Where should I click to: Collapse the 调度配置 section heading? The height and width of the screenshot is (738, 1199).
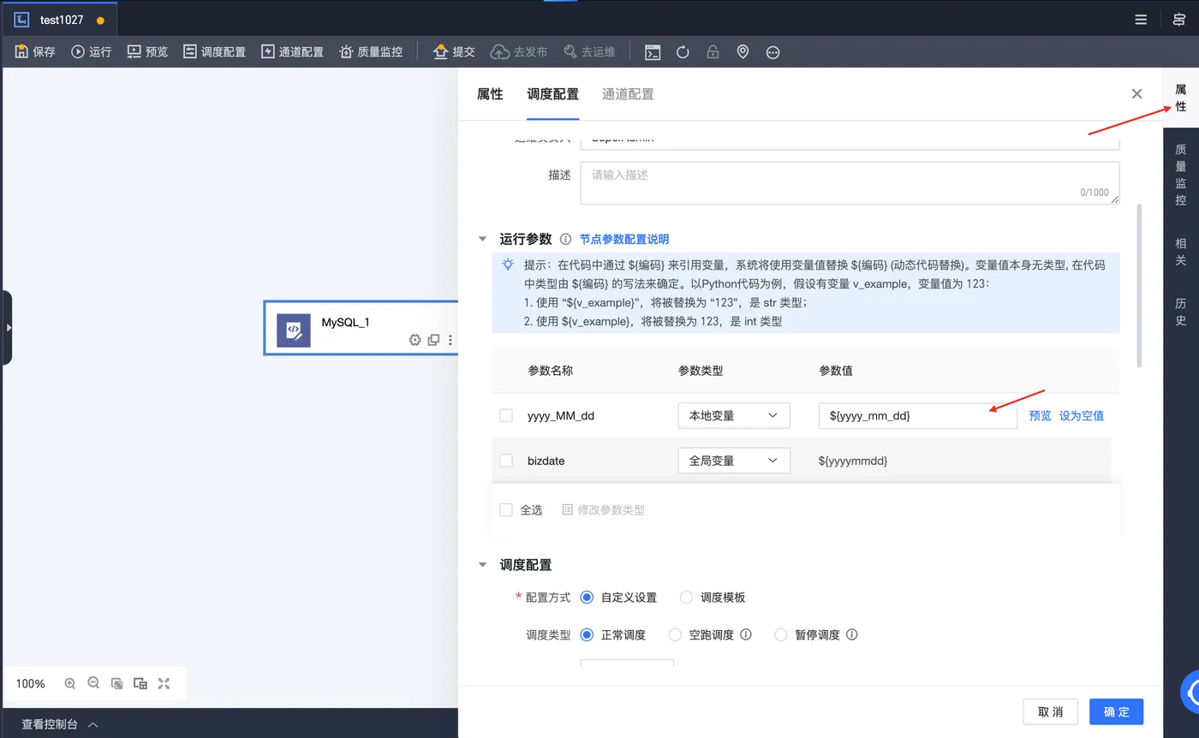(x=482, y=565)
